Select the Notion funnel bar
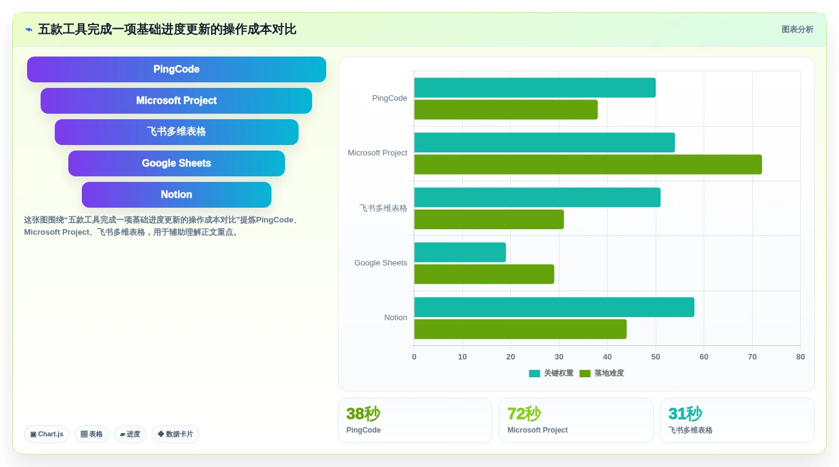 pos(177,195)
